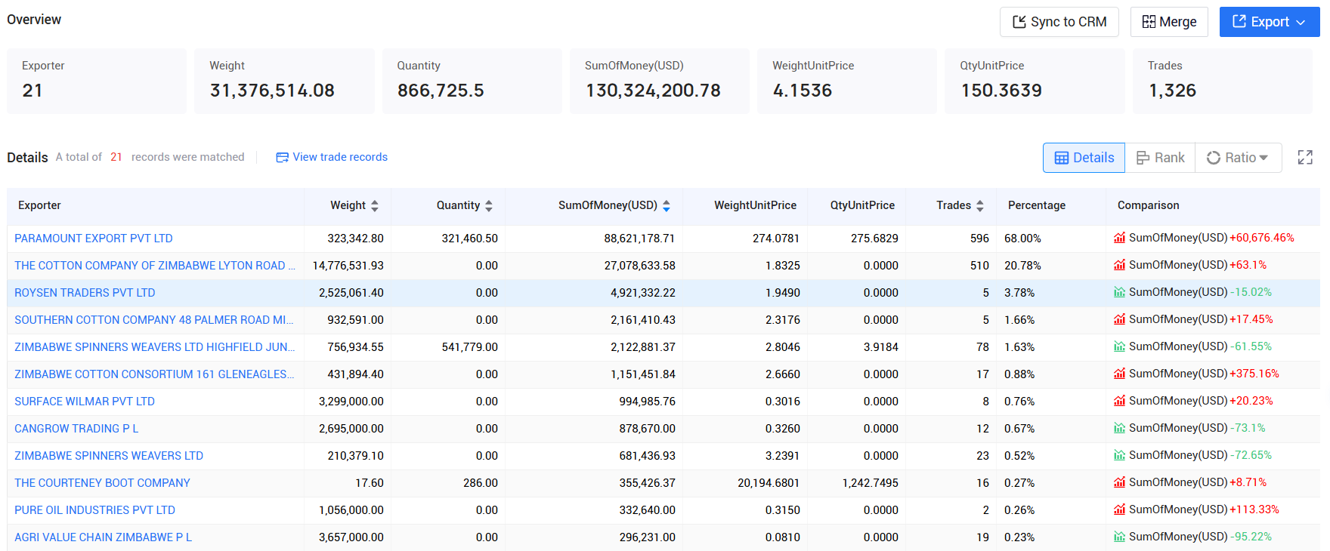Open PARAMOUNT EXPORT PVT LTD exporter
Image resolution: width=1330 pixels, height=551 pixels.
(94, 239)
